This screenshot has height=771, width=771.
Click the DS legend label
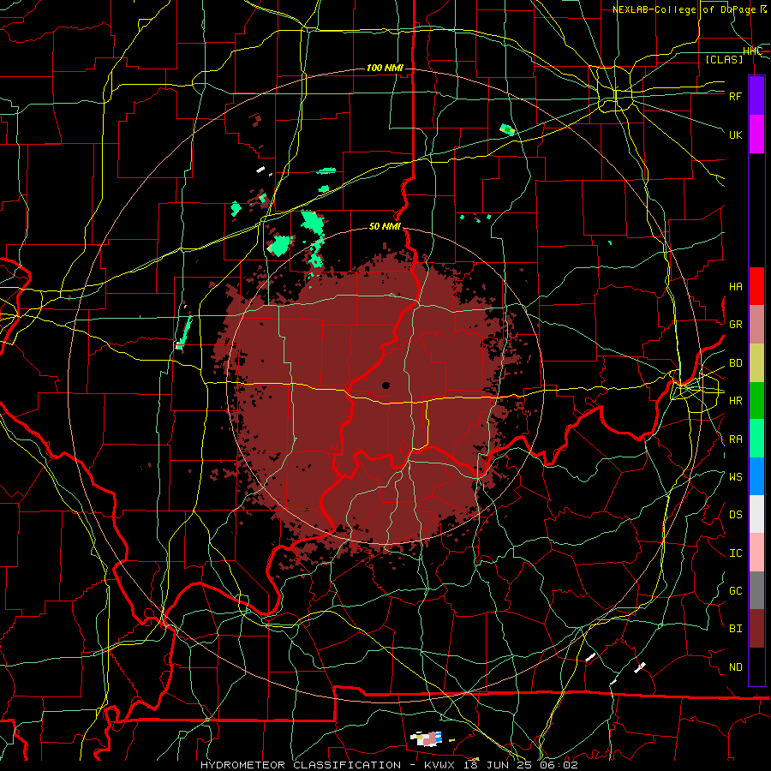point(735,515)
